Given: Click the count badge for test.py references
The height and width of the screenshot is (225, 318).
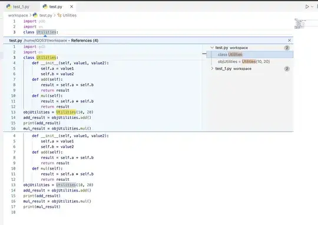Looking at the screenshot, I should point(287,48).
